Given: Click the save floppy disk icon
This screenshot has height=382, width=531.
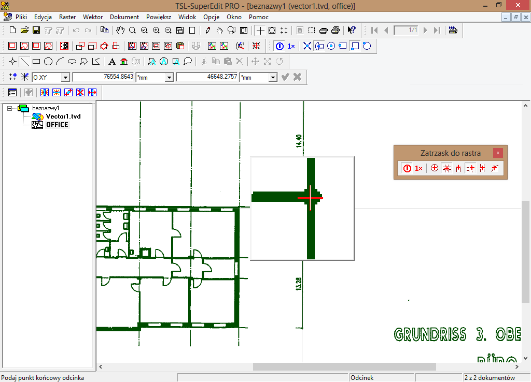Looking at the screenshot, I should click(36, 30).
